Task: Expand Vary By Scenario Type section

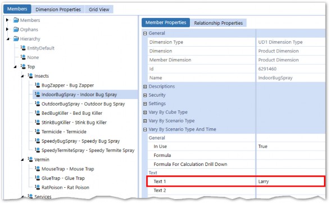Action: click(145, 121)
